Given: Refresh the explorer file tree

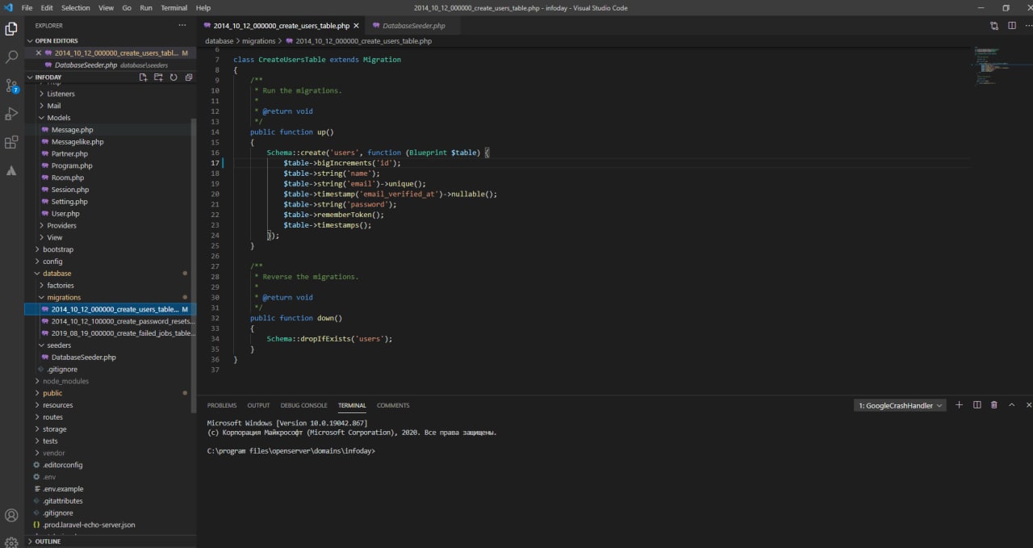Looking at the screenshot, I should [173, 77].
